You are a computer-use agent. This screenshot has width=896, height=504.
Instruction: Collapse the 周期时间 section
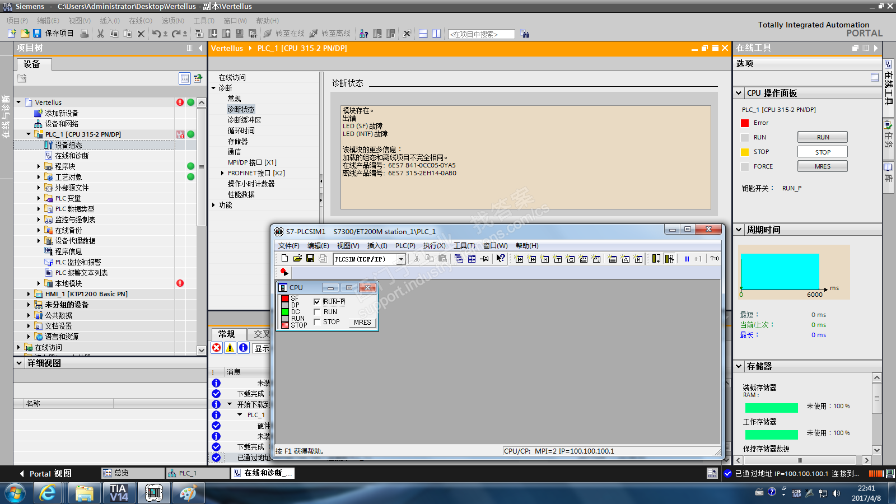tap(739, 230)
